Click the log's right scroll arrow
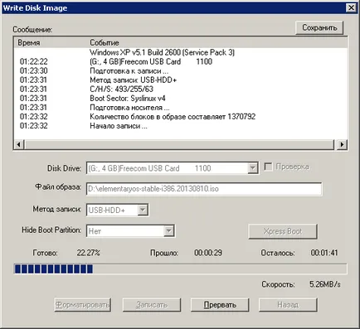The image size is (360, 329). (342, 144)
